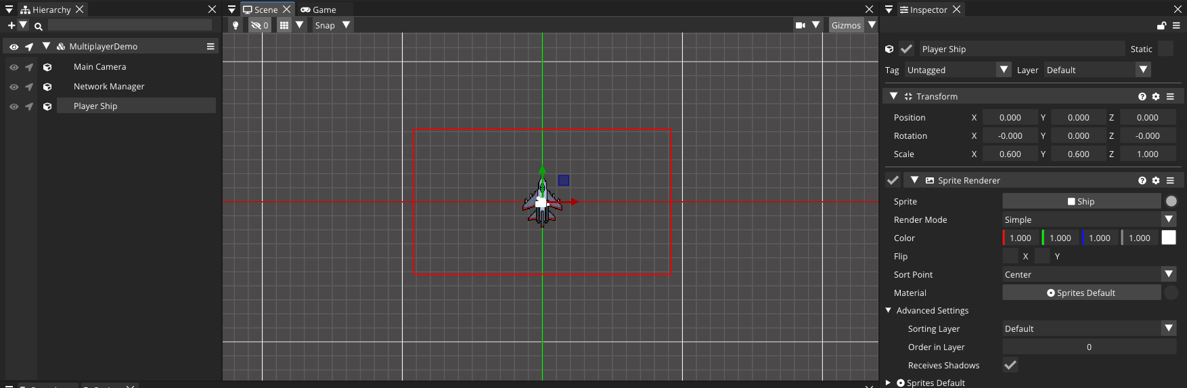Click the plus icon to add a hierarchy object
The image size is (1187, 388).
pos(11,25)
